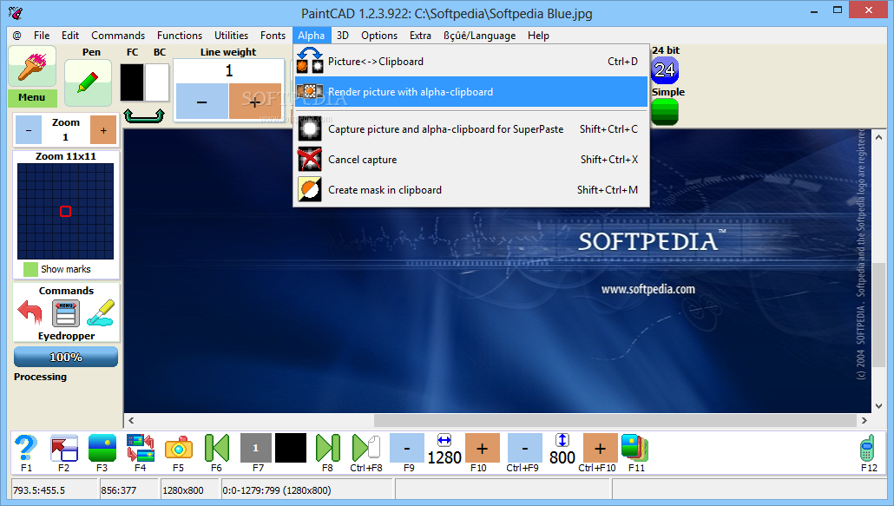Click the Line weight value field
Viewport: 894px width, 506px height.
pyautogui.click(x=228, y=70)
